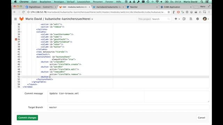Viewport: 223px width, 125px height.
Task: Click the Mario David project link
Action: coord(34,19)
